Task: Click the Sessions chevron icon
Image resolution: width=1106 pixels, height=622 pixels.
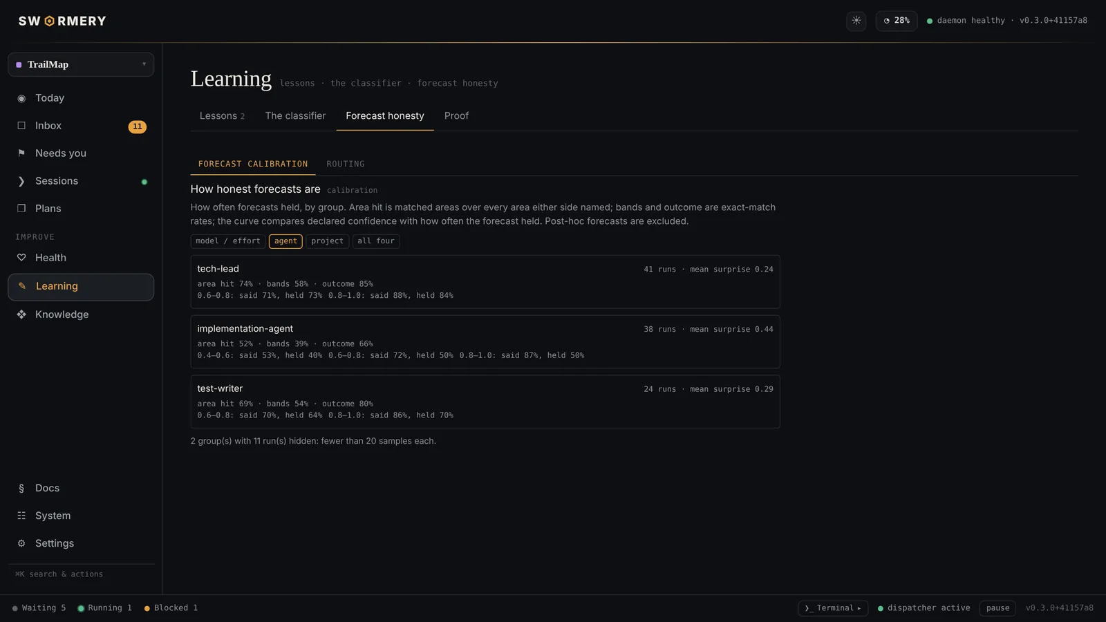Action: 21,181
